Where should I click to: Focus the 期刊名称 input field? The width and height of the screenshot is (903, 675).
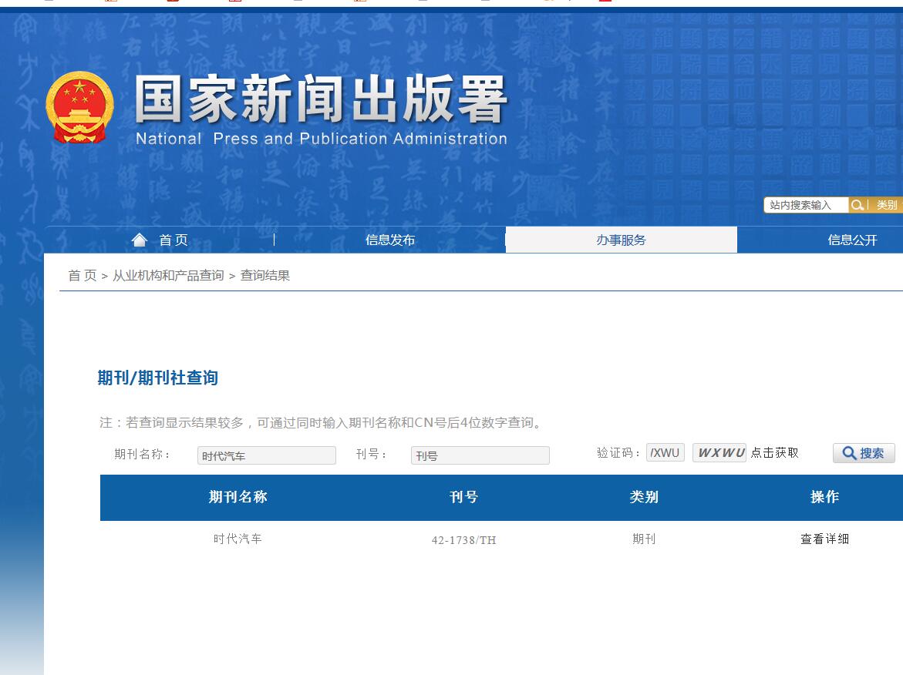266,455
